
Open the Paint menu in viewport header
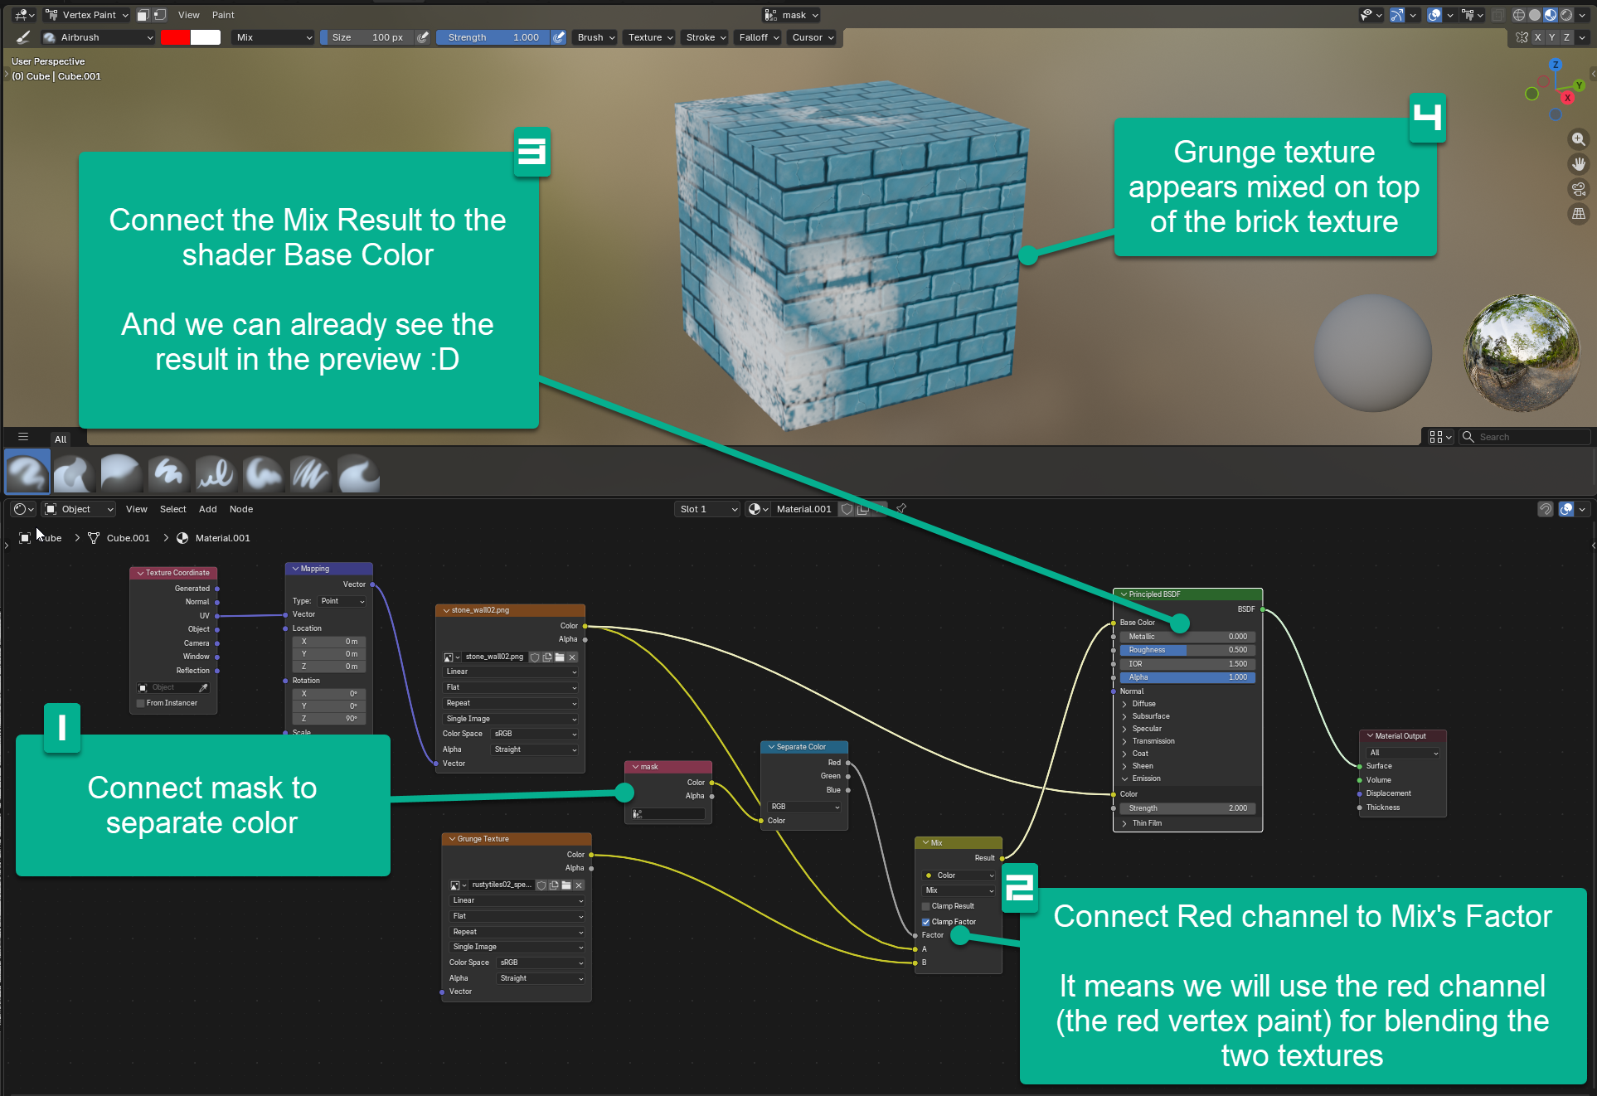click(223, 15)
